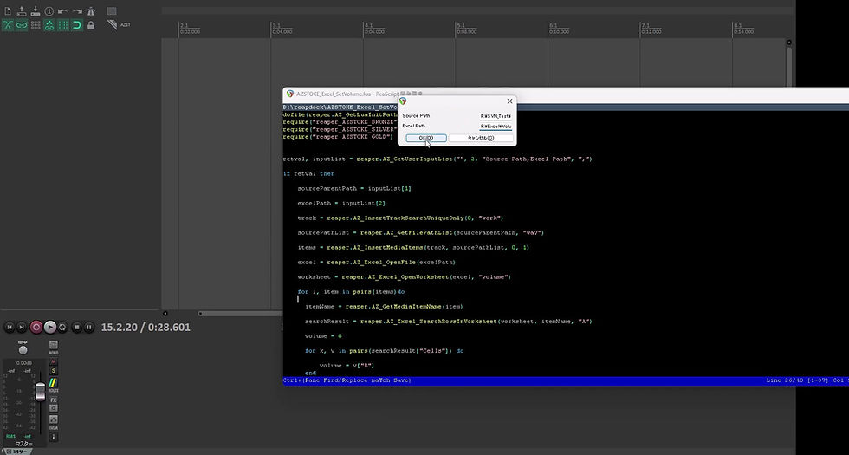Click the 15.2.20 / 0:28.601 time display
Screen dimensions: 849x455
click(x=146, y=328)
